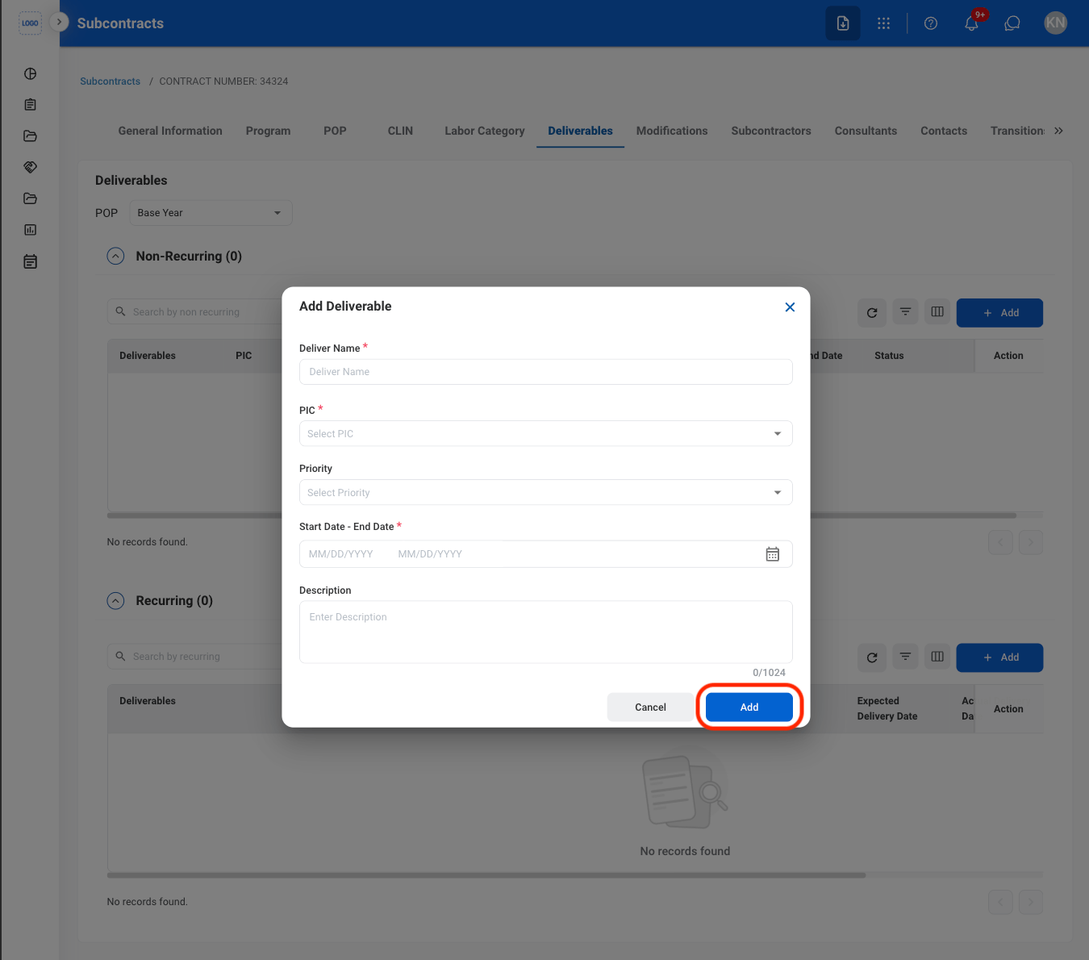This screenshot has height=960, width=1089.
Task: Switch to the CLIN tab
Action: tap(400, 131)
